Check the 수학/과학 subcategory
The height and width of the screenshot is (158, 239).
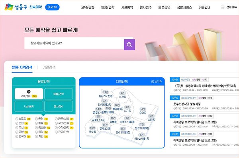click(x=64, y=127)
